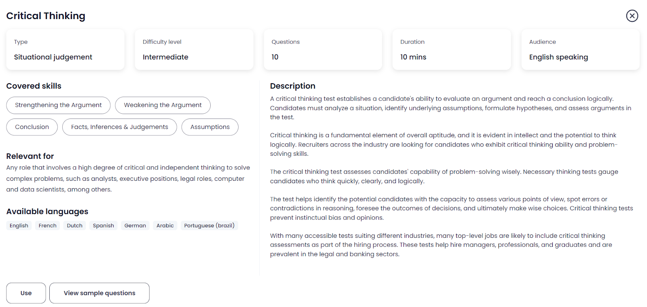This screenshot has height=307, width=647.
Task: Select the Portuguese (brazil) language tag
Action: [209, 225]
